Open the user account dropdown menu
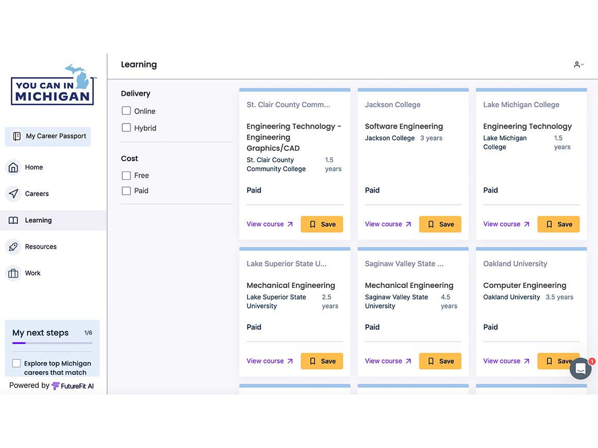Screen dimensions: 598x448 (579, 65)
